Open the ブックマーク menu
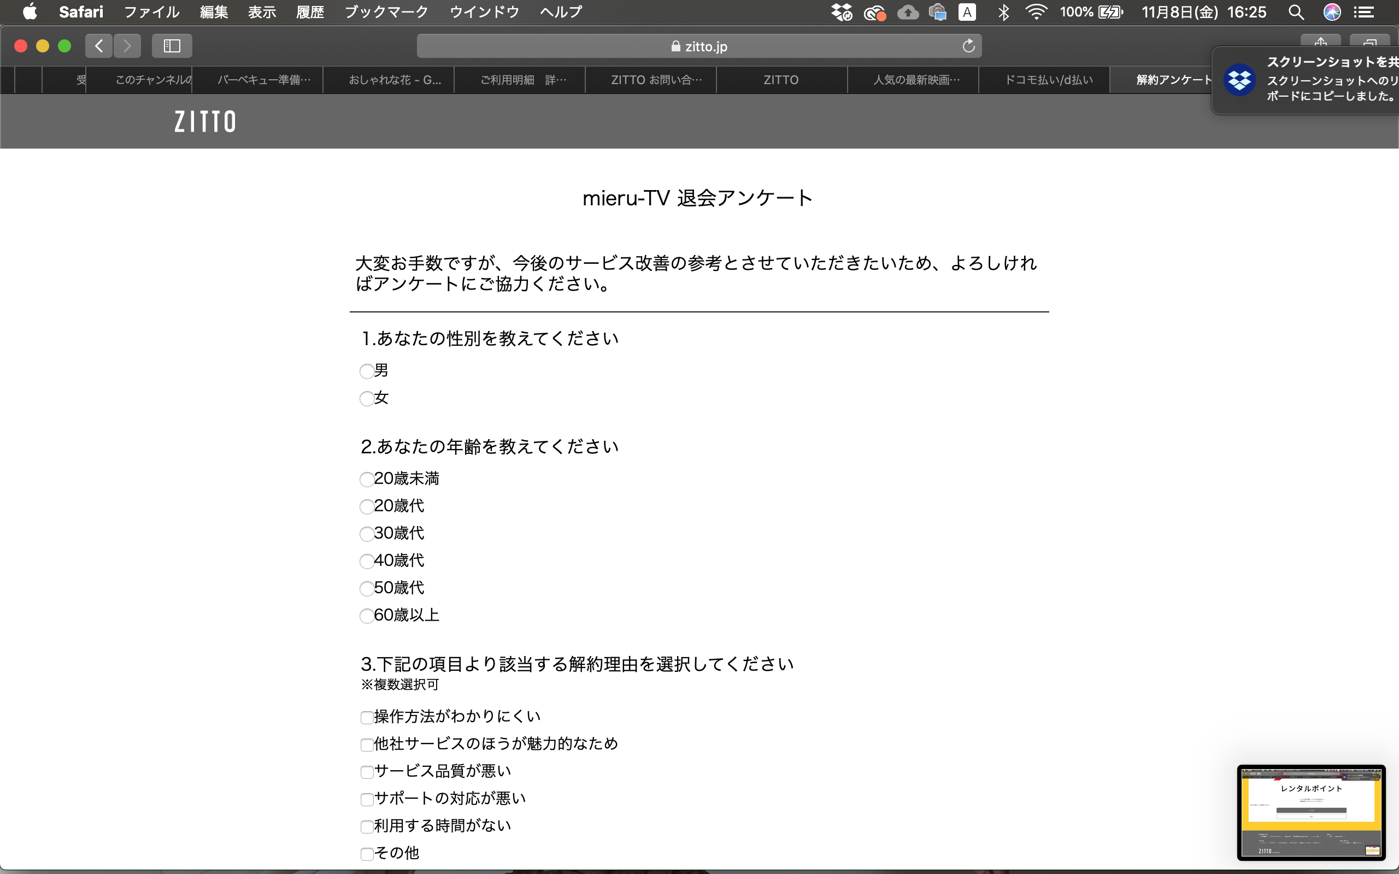The image size is (1399, 874). click(x=386, y=12)
